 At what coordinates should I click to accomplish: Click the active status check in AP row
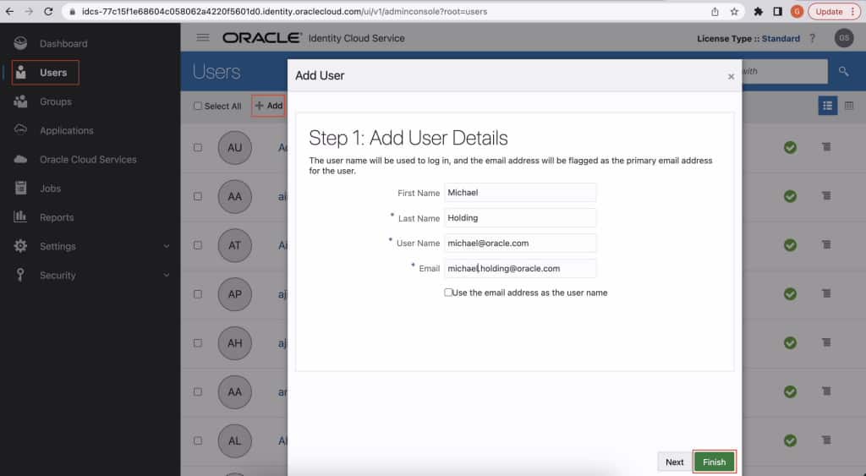click(791, 293)
